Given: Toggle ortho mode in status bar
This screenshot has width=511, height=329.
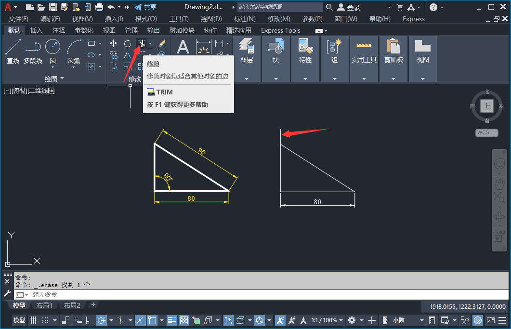Looking at the screenshot, I should pyautogui.click(x=90, y=320).
